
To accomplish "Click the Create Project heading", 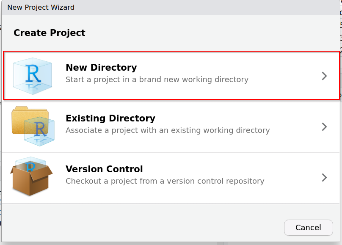I will point(49,33).
